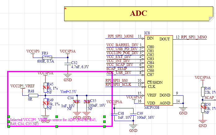Click the C32 4.7uF capacitor symbol
Image resolution: width=216 pixels, height=135 pixels.
coord(68,65)
